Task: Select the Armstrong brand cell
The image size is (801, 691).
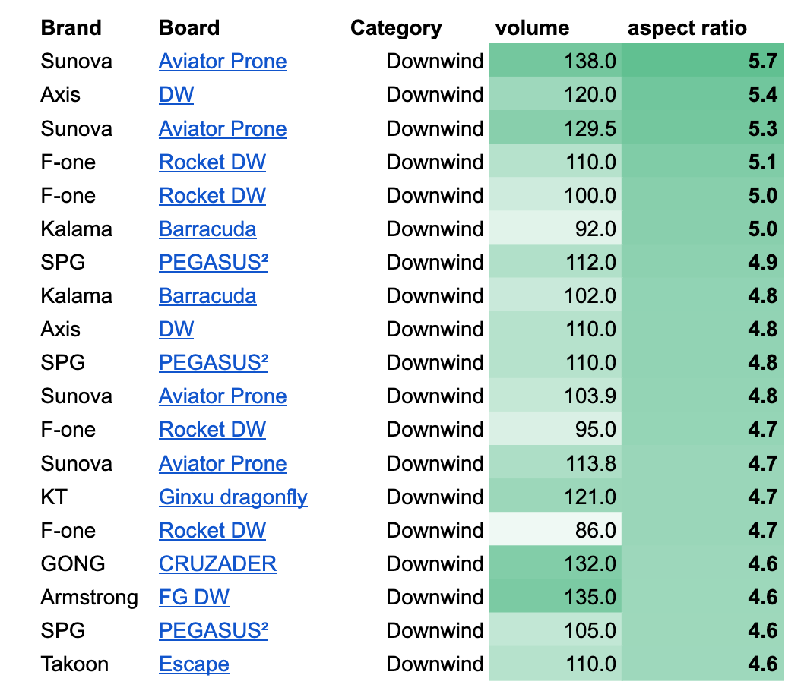Action: [90, 598]
